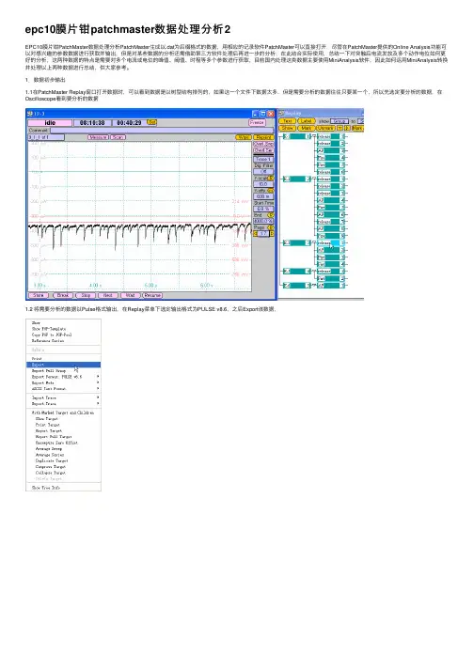Viewport: 474px width, 670px height.
Task: Choose Duplicate Target menu entry
Action: 63,461
